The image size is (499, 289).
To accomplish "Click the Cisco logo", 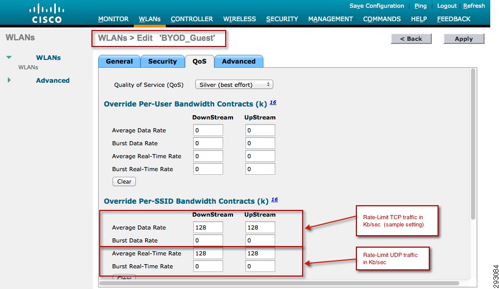I will (x=47, y=13).
